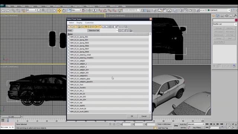Image resolution: width=238 pixels, height=134 pixels.
Task: Toggle Display Cameras filter in dialog toolbar
Action: (79, 27)
